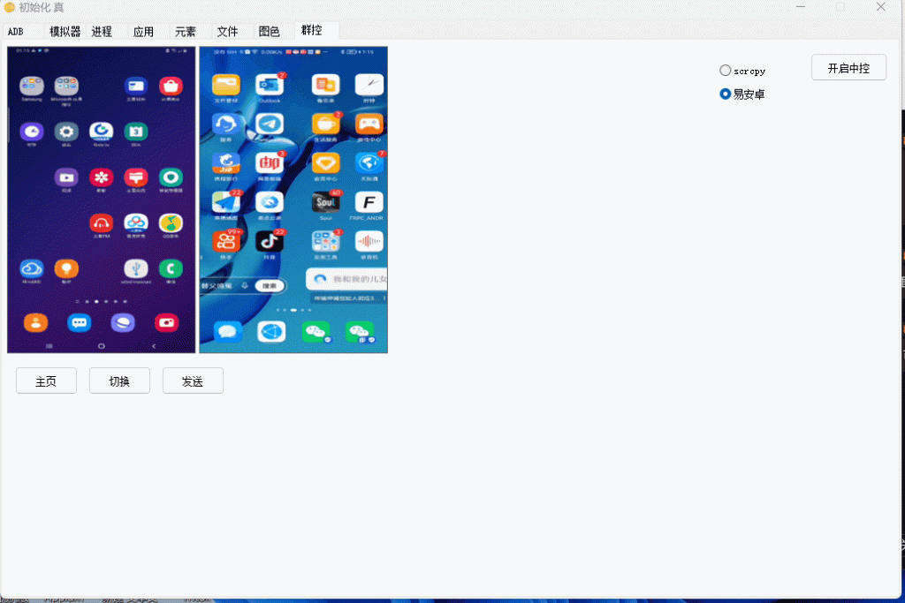Click the 发送 button
Screen dimensions: 905x603
click(193, 381)
